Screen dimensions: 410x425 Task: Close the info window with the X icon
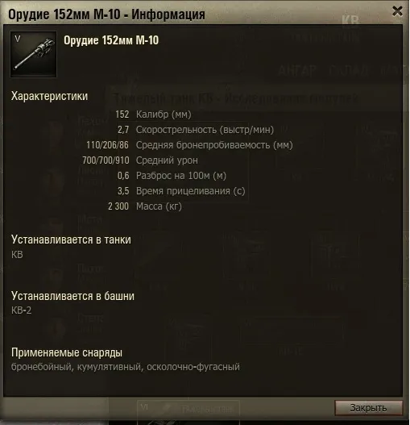(397, 11)
